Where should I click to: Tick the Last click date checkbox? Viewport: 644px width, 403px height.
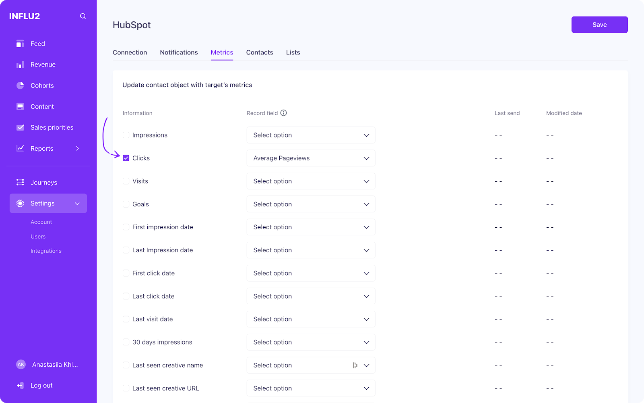[126, 296]
